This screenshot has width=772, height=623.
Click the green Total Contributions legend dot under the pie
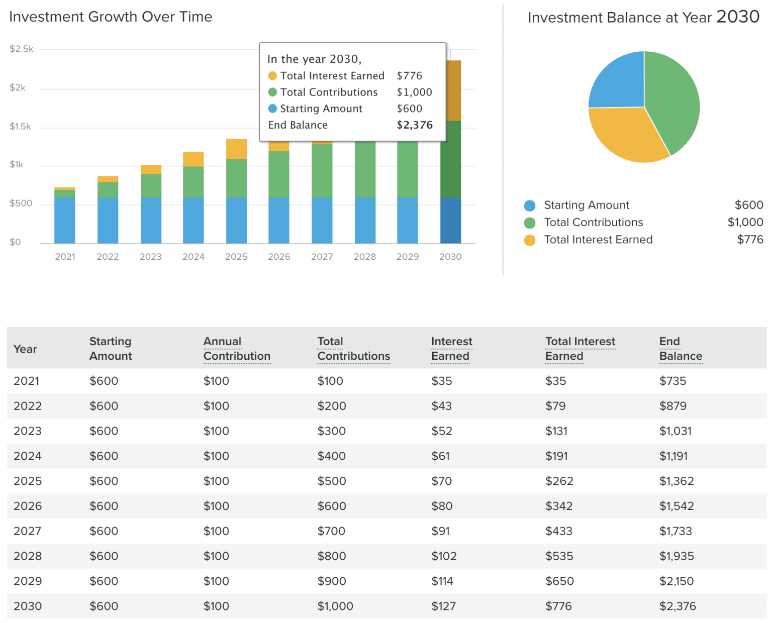pyautogui.click(x=530, y=223)
